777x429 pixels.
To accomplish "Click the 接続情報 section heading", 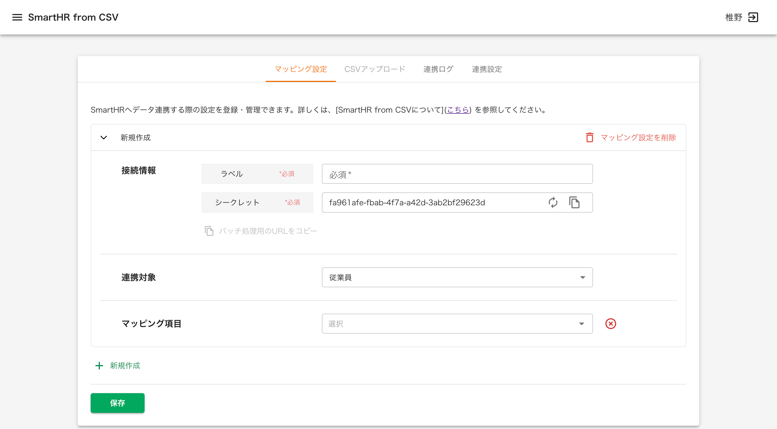I will [x=138, y=171].
